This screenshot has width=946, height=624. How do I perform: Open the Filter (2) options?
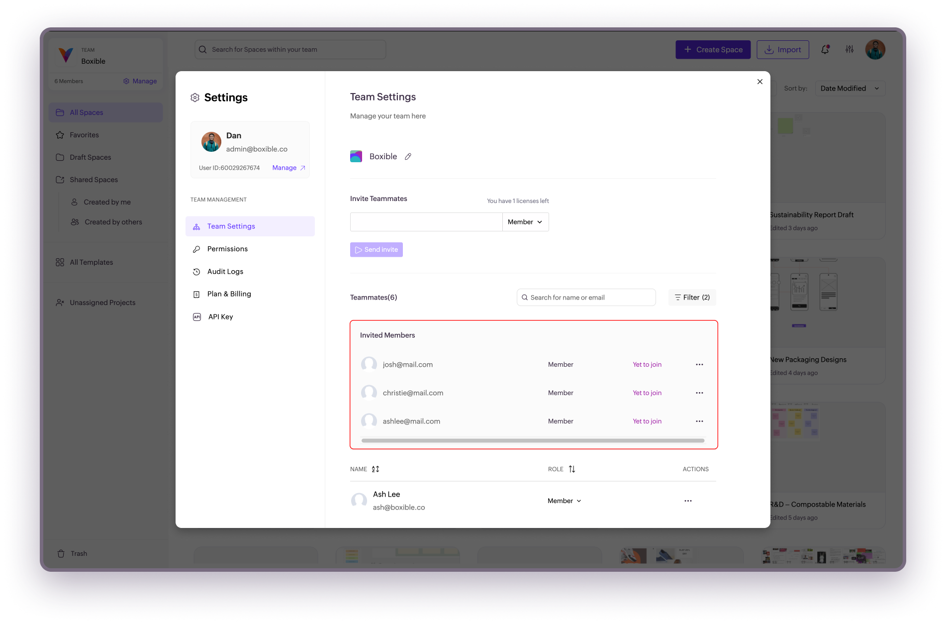(x=692, y=298)
